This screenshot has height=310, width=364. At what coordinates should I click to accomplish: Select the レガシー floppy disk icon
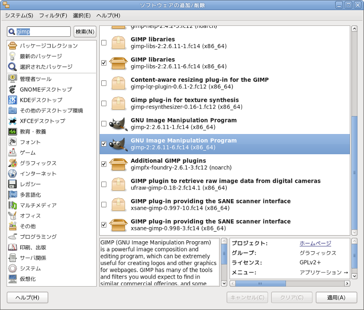tap(13, 184)
